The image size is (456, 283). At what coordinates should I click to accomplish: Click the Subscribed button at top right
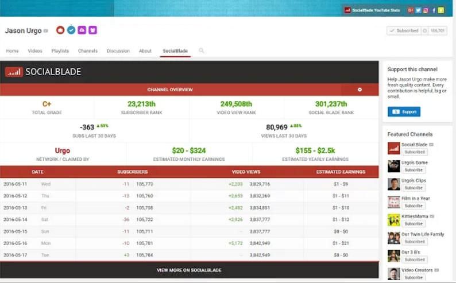(404, 30)
